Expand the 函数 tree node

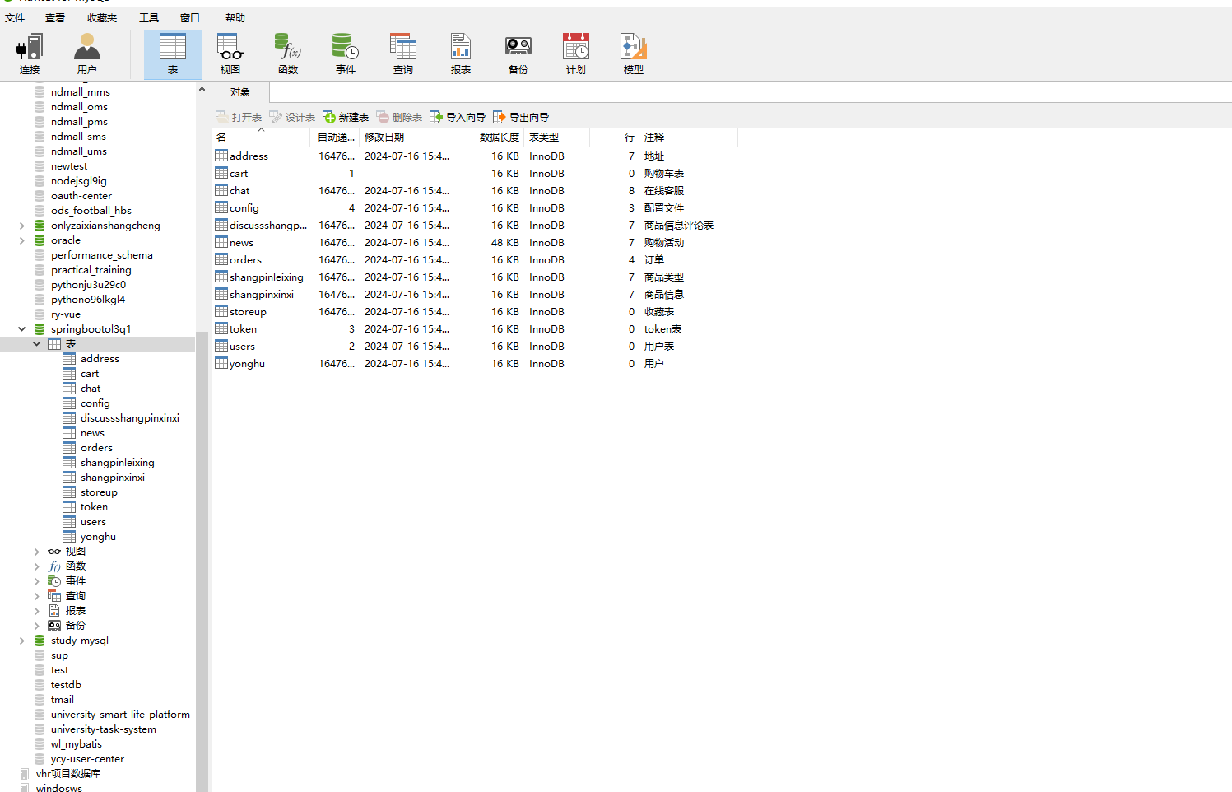coord(36,566)
